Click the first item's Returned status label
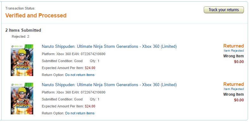This screenshot has height=122, width=249. coord(233,46)
